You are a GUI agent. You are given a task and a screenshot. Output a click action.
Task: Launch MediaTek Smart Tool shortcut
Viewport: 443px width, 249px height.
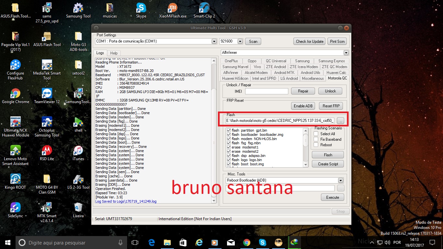[47, 69]
